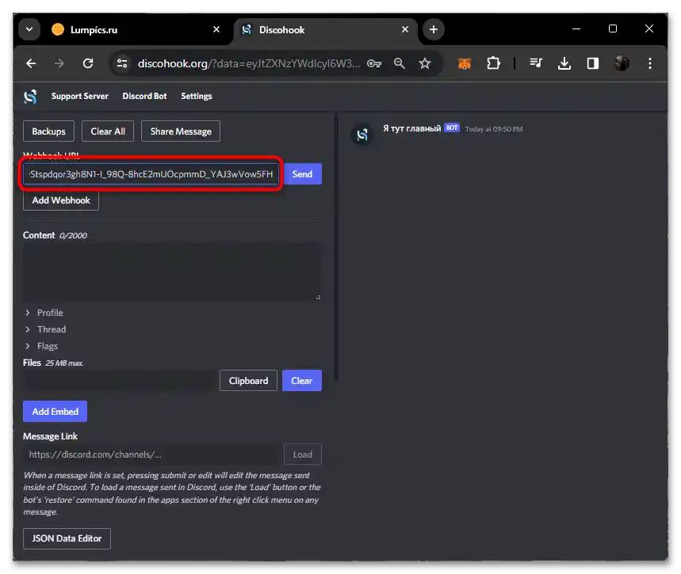The width and height of the screenshot is (681, 574).
Task: Click inside the Content text area
Action: coord(172,272)
